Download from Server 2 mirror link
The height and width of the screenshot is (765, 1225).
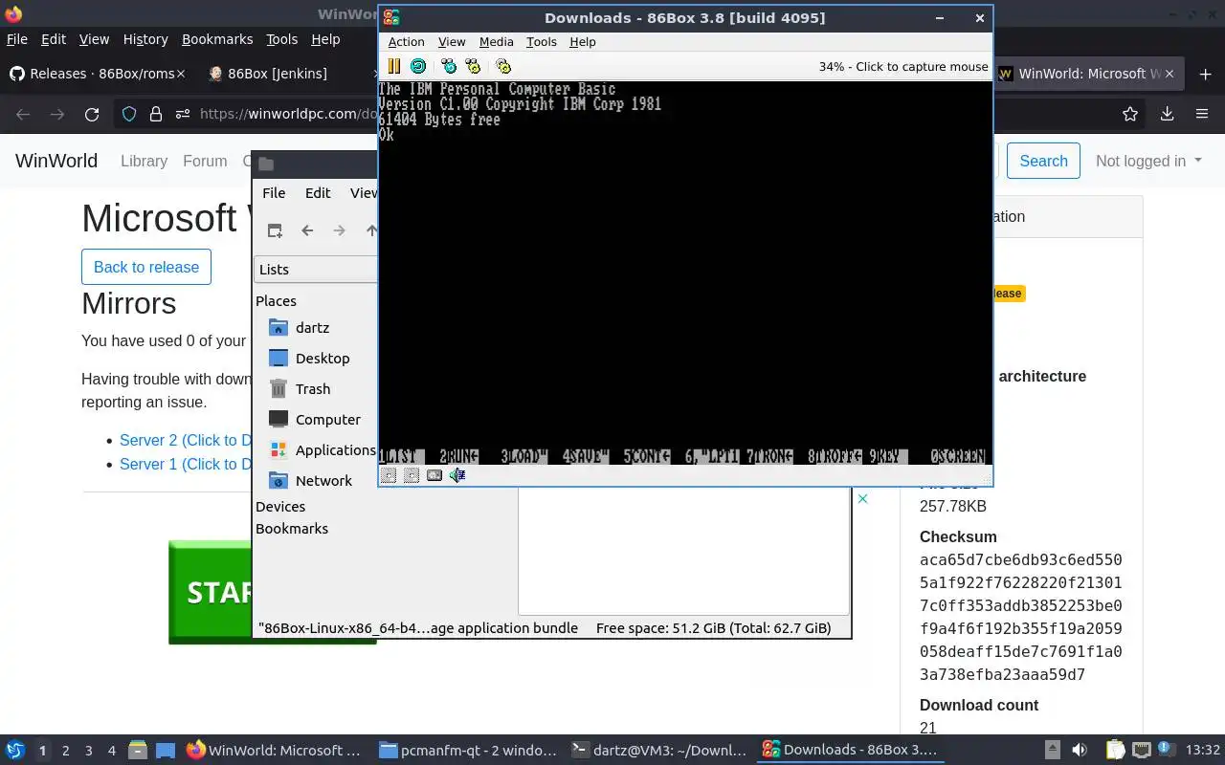click(x=185, y=440)
